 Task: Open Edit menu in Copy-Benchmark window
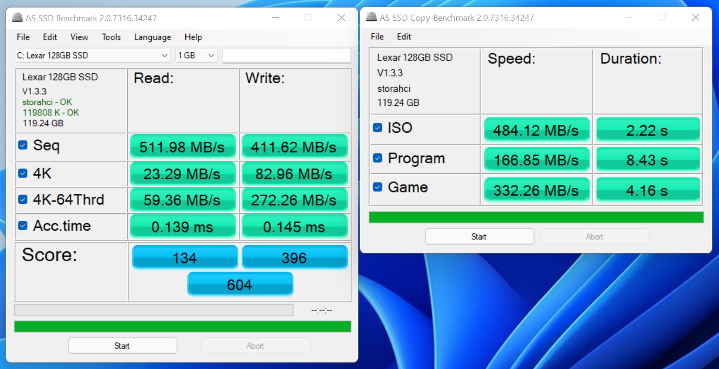pos(404,37)
